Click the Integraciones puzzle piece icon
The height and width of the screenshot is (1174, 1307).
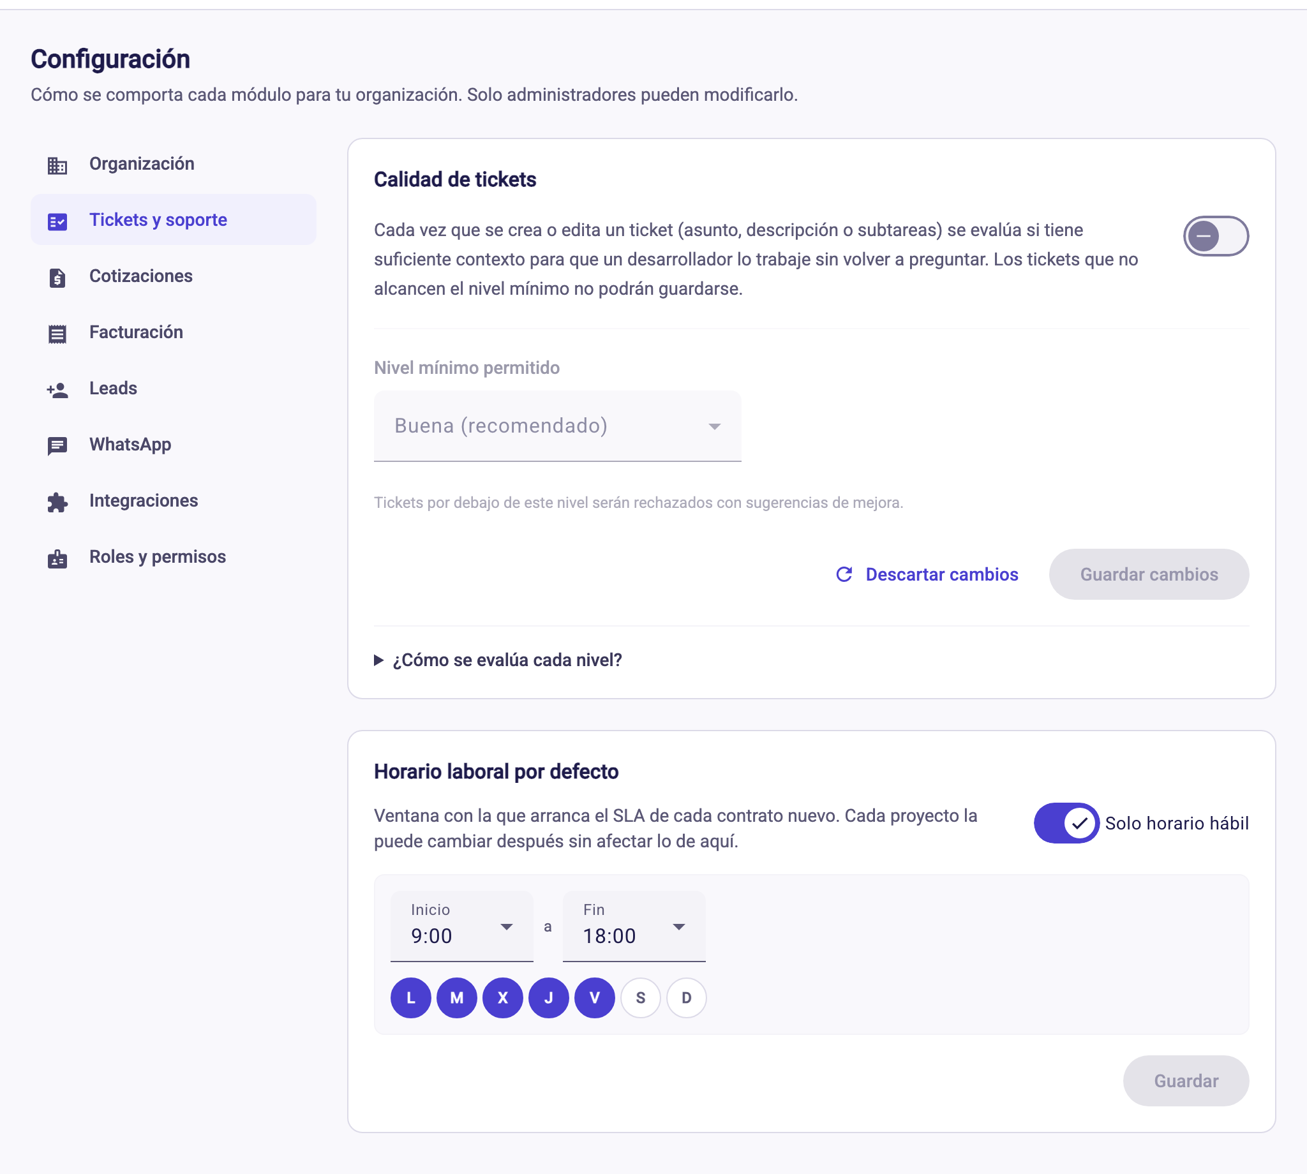tap(57, 502)
